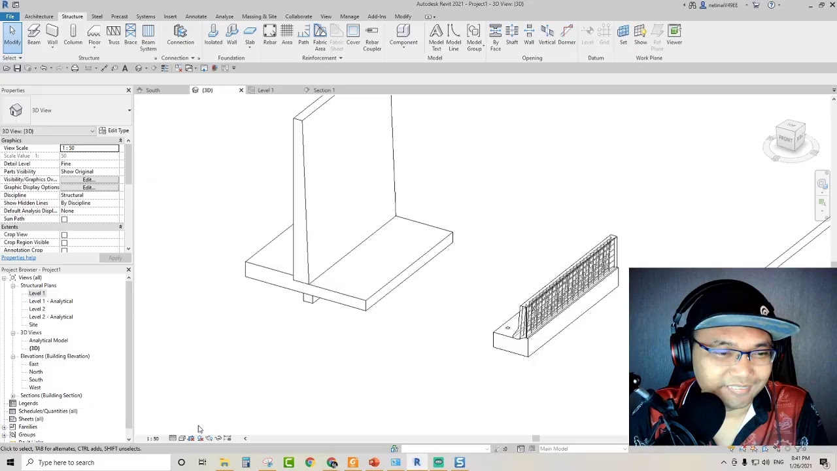Viewport: 837px width, 471px height.
Task: Collapse the Elevations (Building Elevation) node
Action: [x=12, y=357]
